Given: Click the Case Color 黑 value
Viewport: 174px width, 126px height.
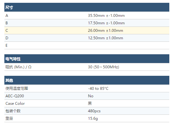Looking at the screenshot, I should (x=90, y=104).
